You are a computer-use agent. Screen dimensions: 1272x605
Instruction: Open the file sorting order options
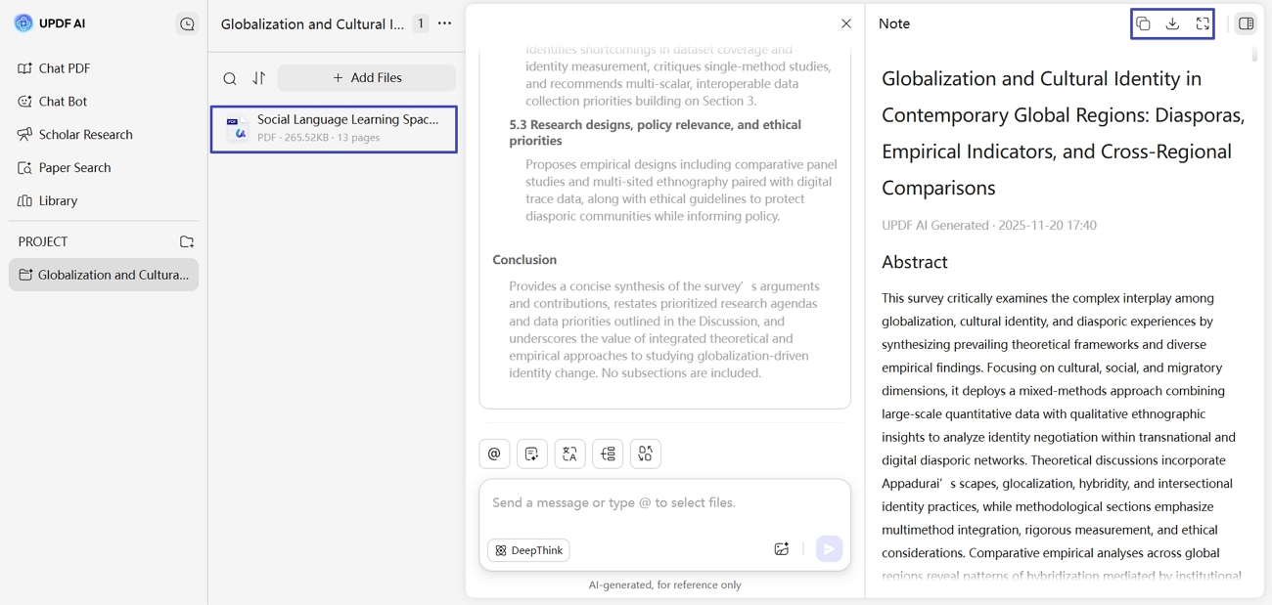tap(257, 77)
